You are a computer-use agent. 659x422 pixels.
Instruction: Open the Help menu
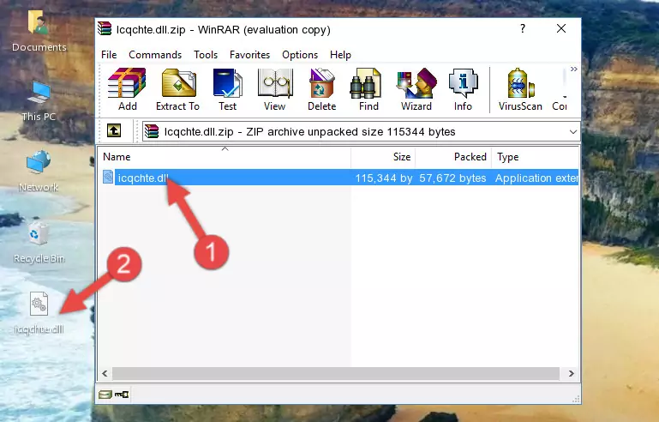pos(340,55)
